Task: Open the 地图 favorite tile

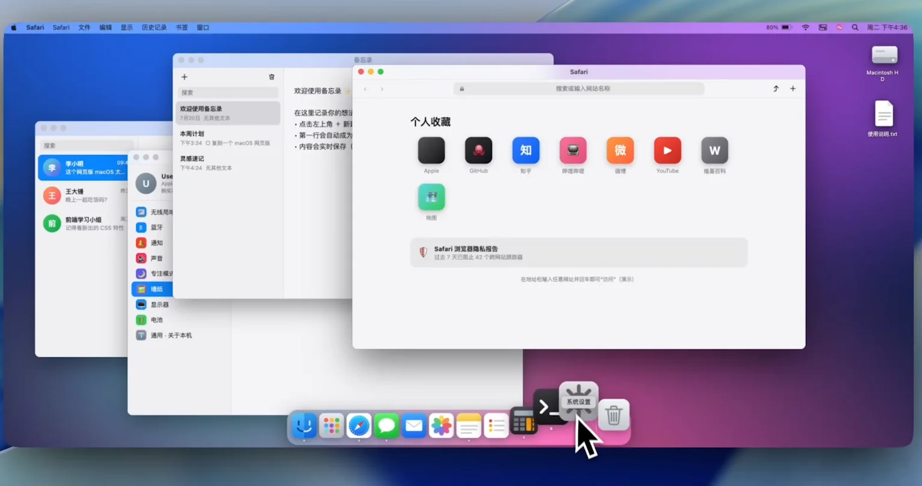Action: (431, 197)
